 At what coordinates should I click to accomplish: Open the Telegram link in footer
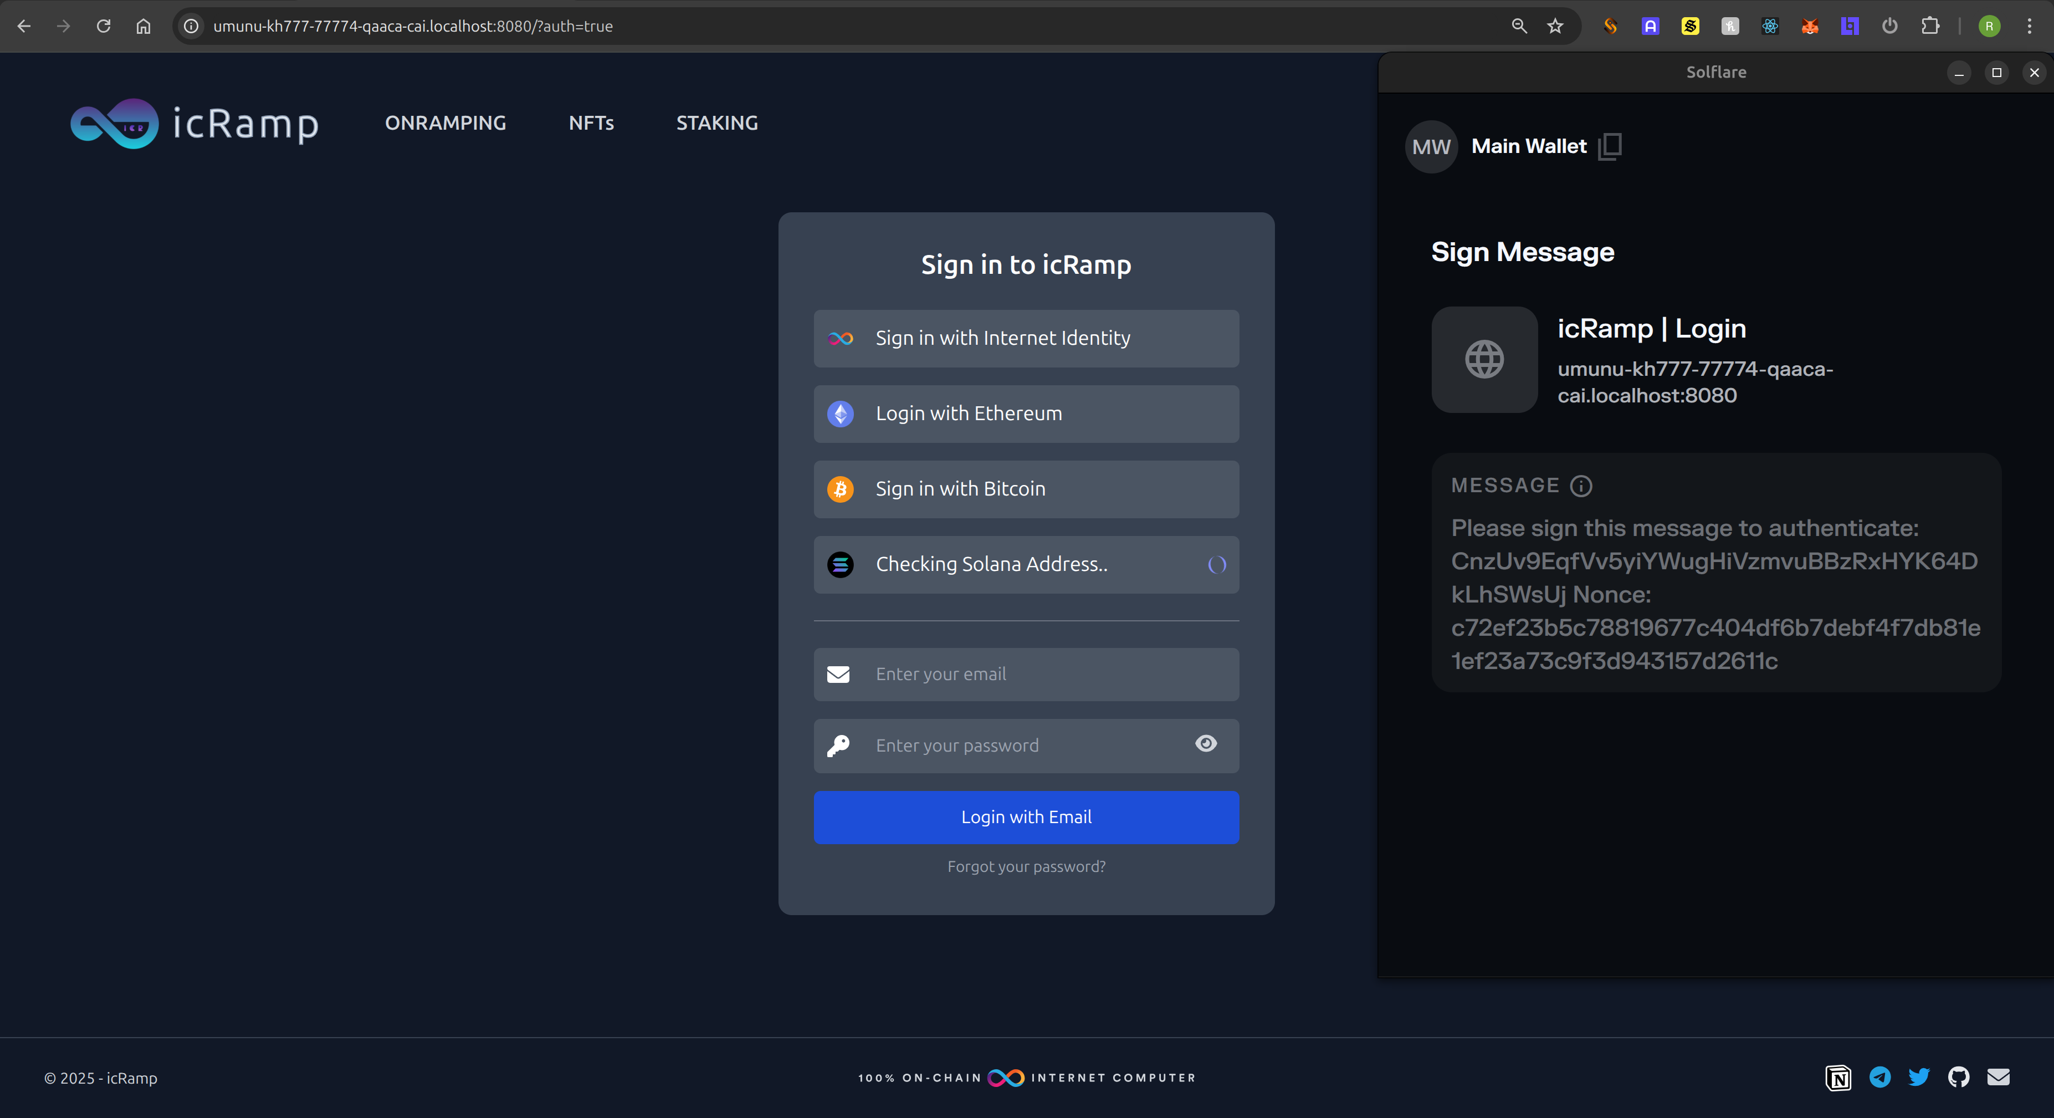(1879, 1078)
